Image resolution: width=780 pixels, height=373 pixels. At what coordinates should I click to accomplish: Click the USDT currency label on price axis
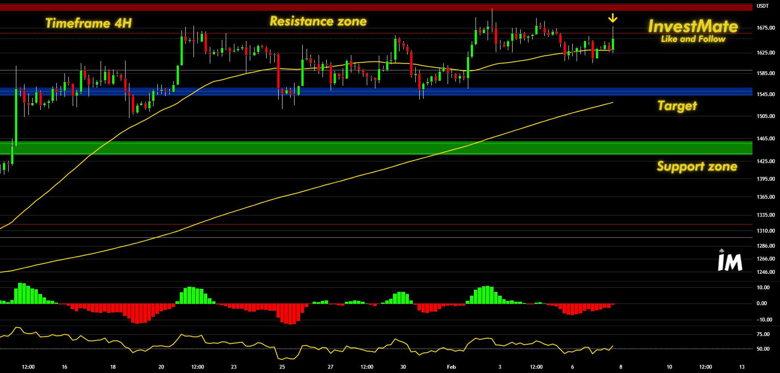[x=763, y=6]
